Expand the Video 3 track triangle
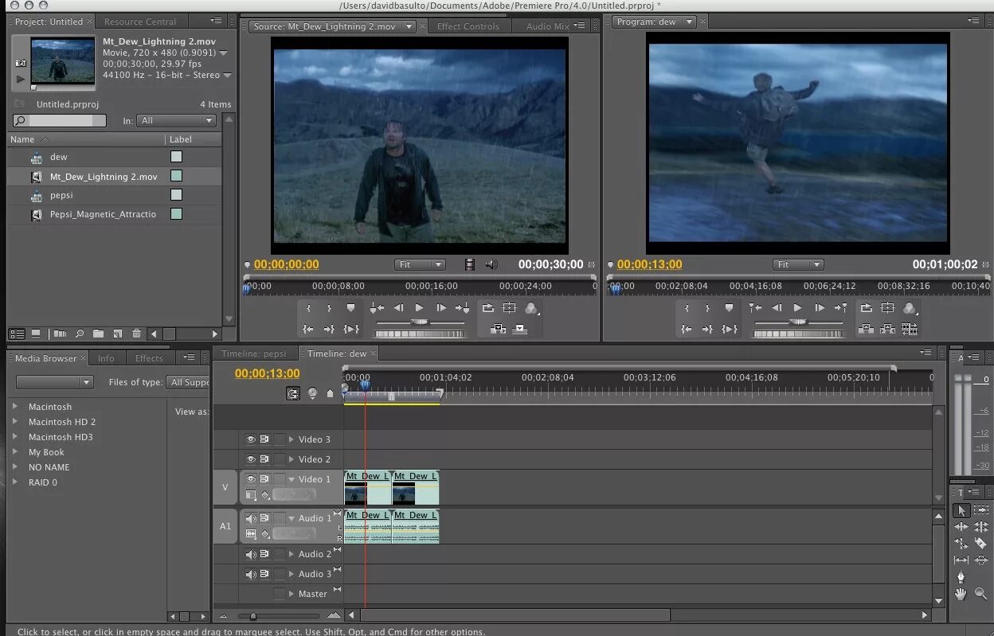This screenshot has width=994, height=636. point(292,439)
